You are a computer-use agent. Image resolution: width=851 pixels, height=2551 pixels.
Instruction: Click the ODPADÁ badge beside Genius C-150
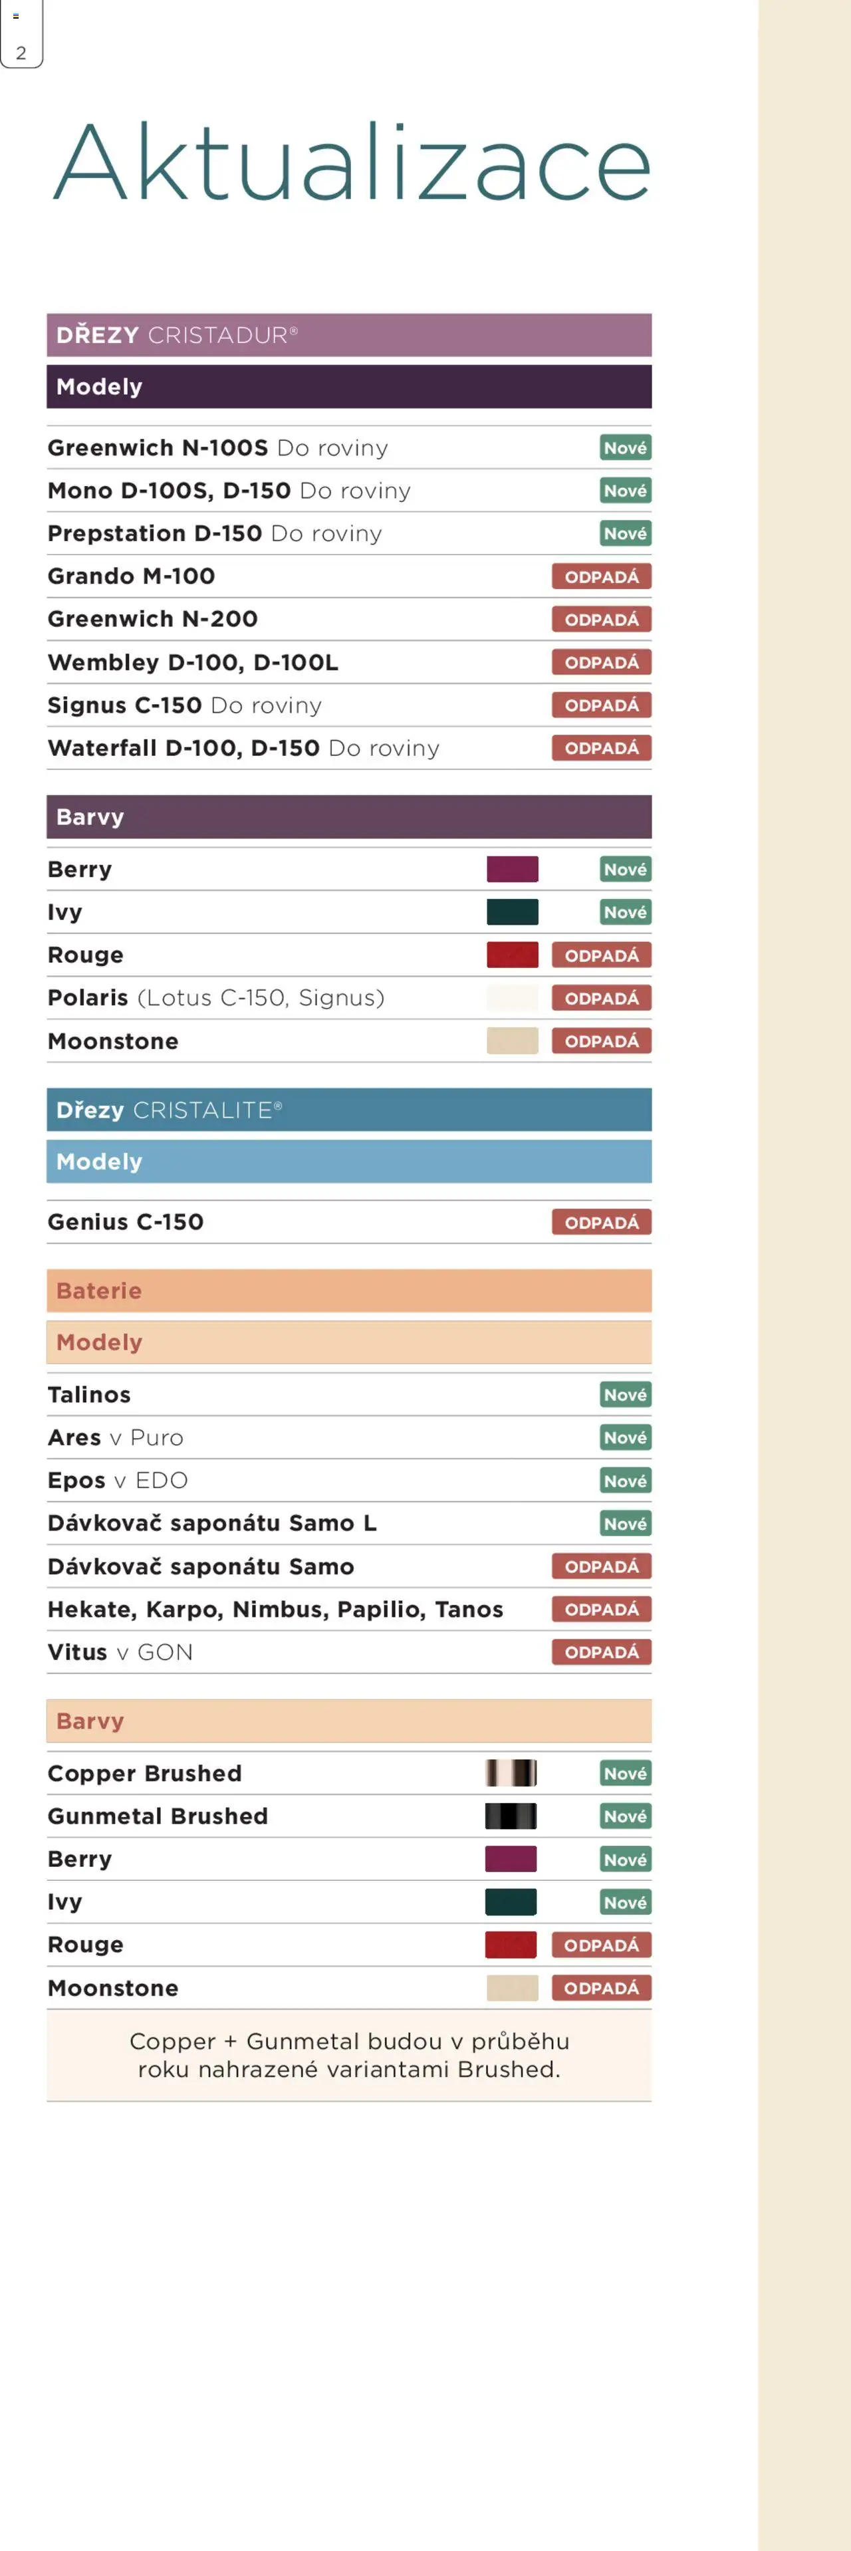[601, 1222]
